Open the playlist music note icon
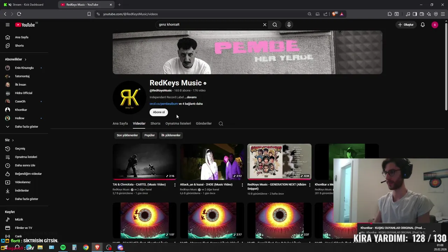The height and width of the screenshot is (252, 448). [x=408, y=14]
